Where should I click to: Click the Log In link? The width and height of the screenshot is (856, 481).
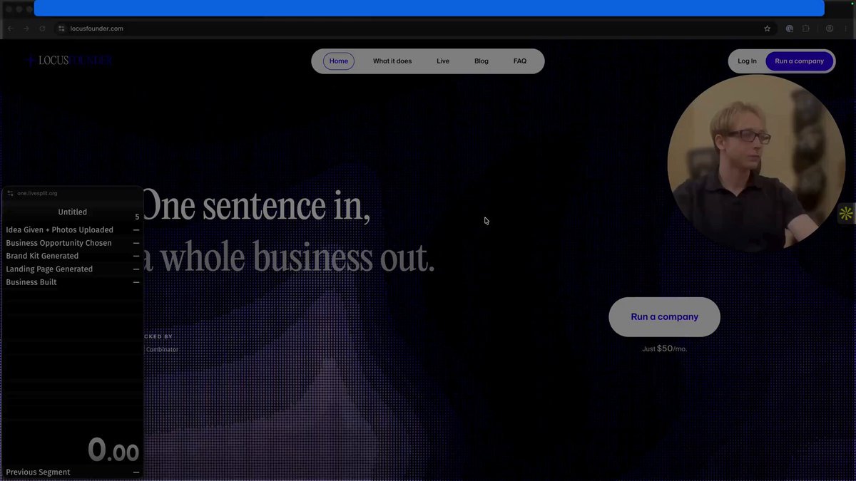747,61
